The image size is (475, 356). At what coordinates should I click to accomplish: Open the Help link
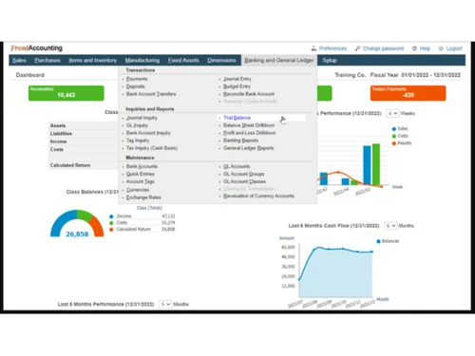[425, 48]
